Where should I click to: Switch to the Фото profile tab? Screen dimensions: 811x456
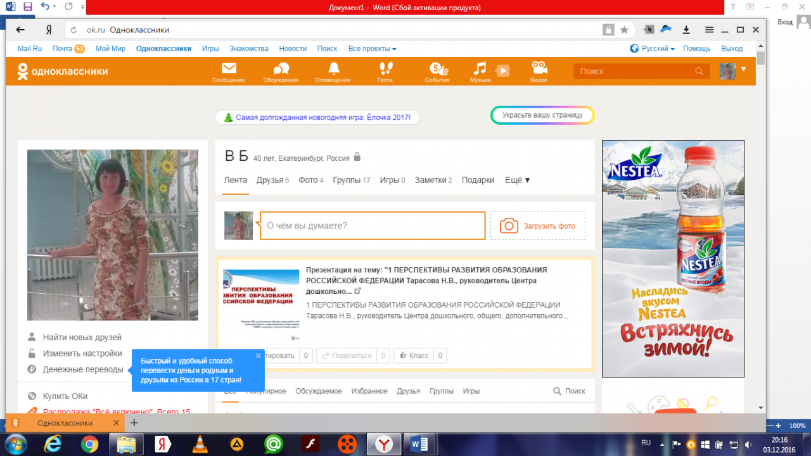point(311,180)
